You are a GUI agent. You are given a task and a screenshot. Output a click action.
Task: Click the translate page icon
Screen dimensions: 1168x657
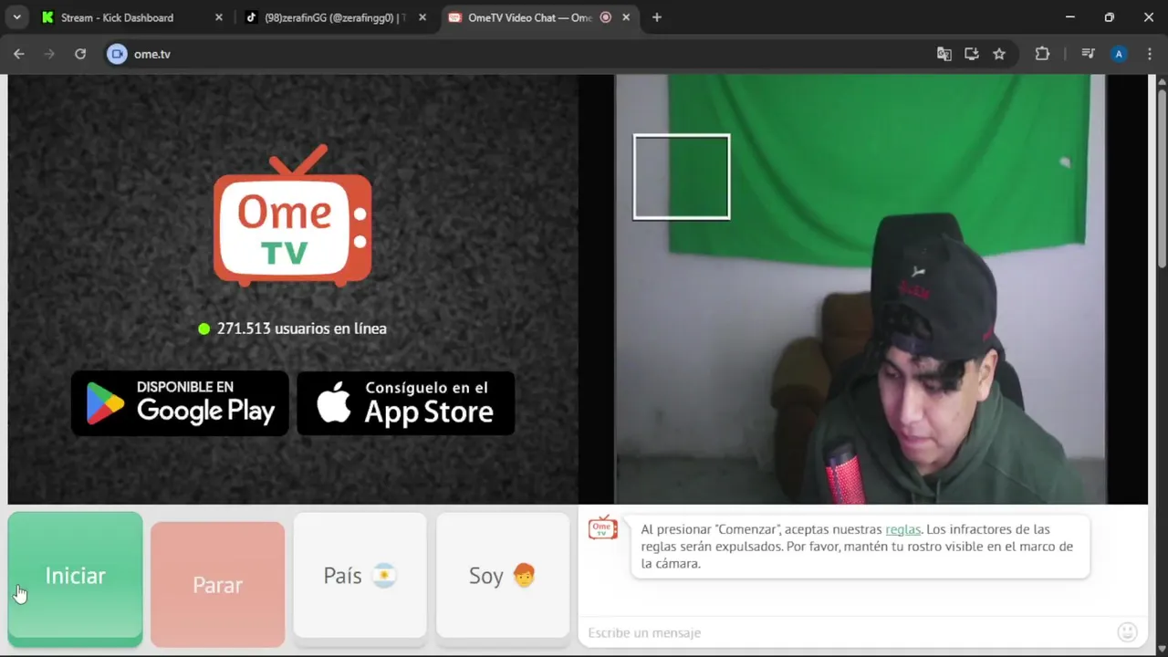(944, 54)
